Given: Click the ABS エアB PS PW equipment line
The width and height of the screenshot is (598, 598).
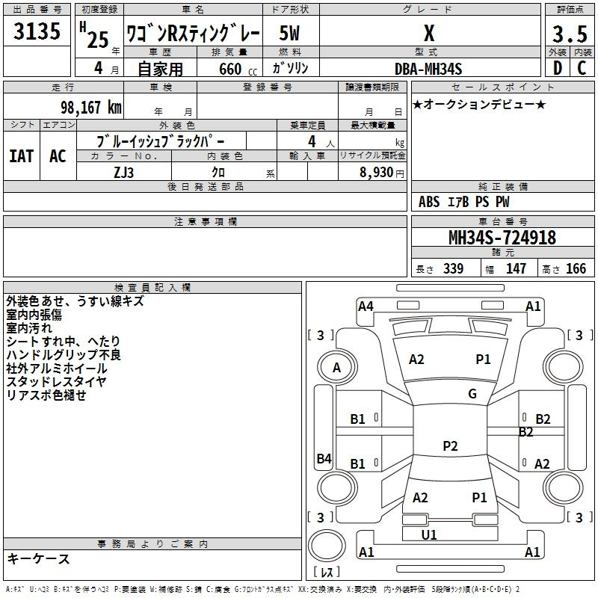Looking at the screenshot, I should click(463, 202).
